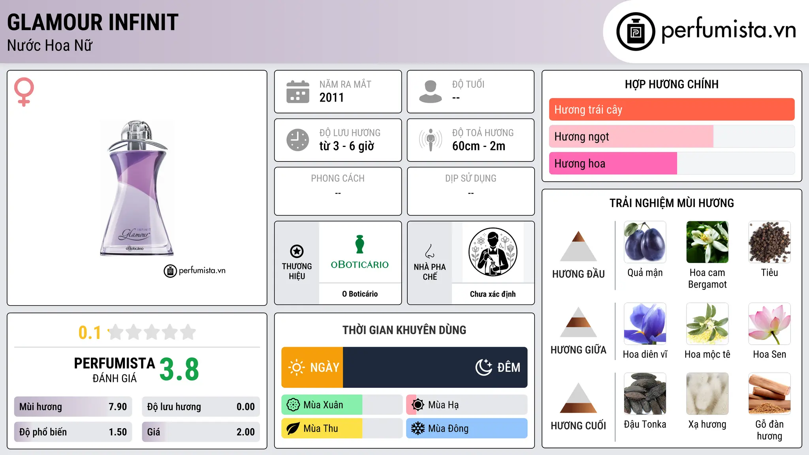
Task: Click the nose icon above Nhà pha chế
Action: 430,251
